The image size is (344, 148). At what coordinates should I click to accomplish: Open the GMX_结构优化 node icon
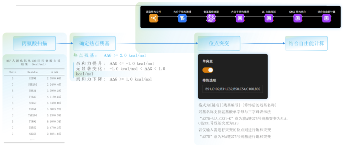[297, 19]
